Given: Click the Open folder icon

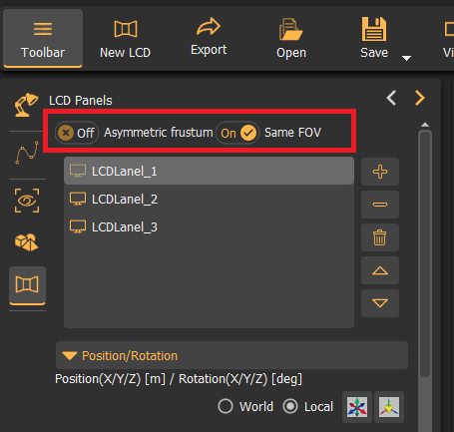Looking at the screenshot, I should pos(291,29).
